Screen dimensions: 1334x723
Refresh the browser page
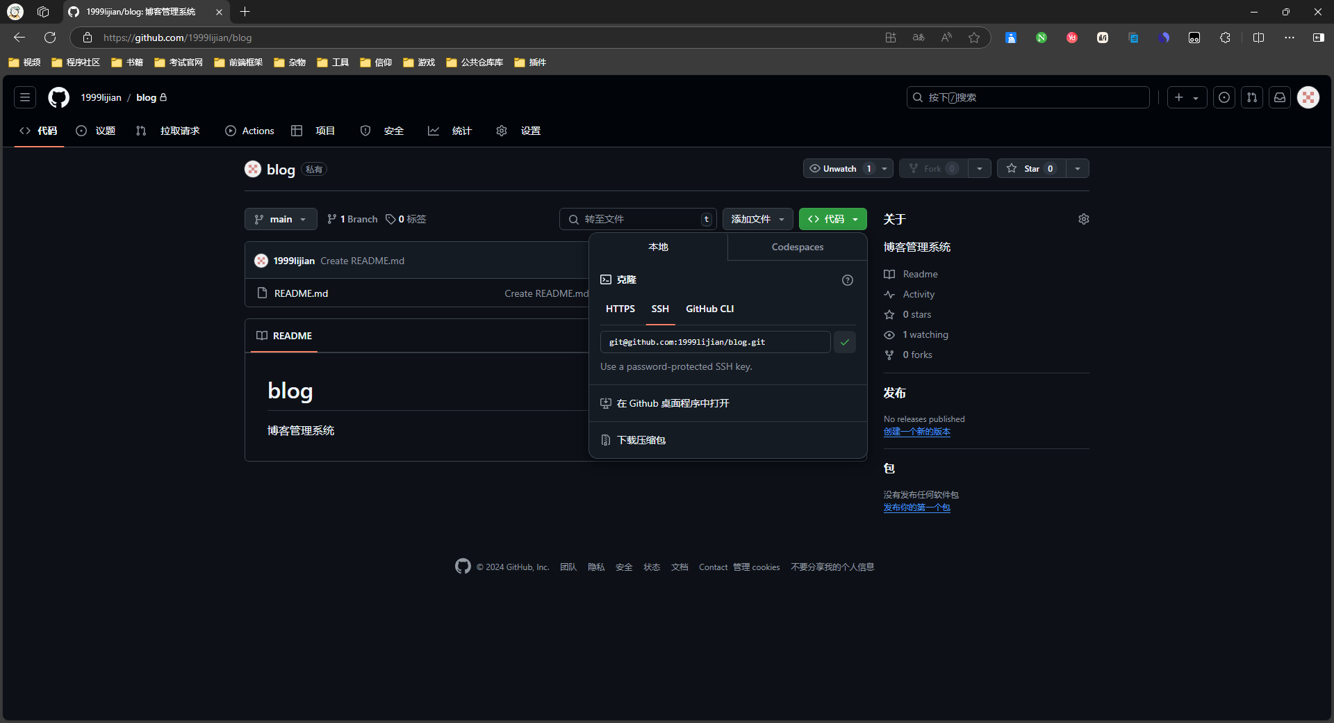pos(50,38)
